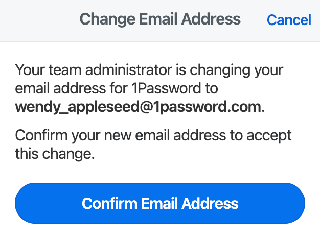Screen dimensions: 320x239
Task: Cancel the email address change
Action: point(289,20)
